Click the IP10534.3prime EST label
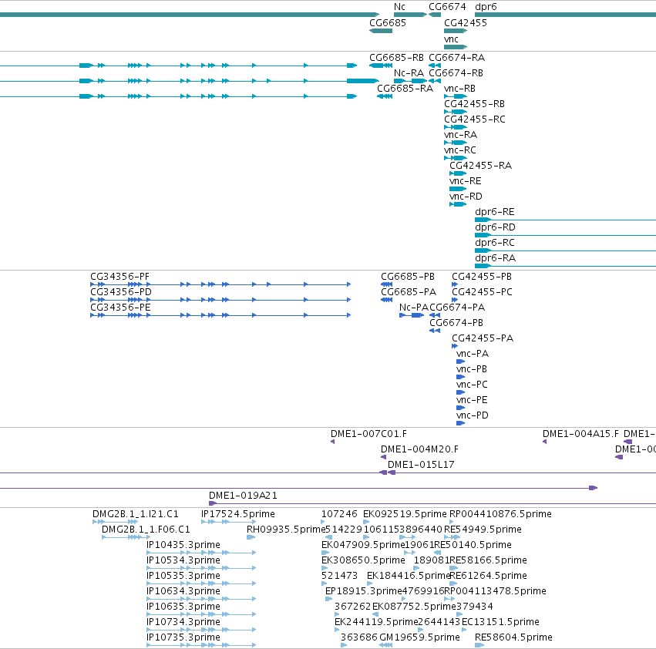The height and width of the screenshot is (649, 656). (183, 560)
